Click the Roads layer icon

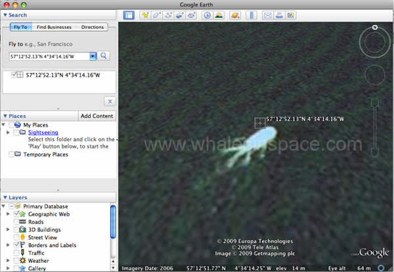point(22,221)
